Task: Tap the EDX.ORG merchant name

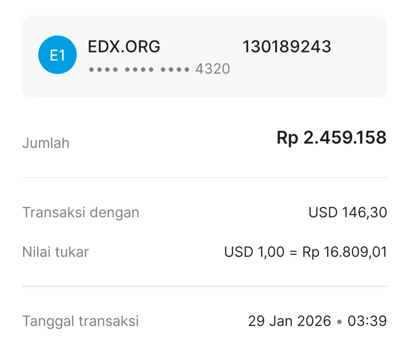Action: 124,47
